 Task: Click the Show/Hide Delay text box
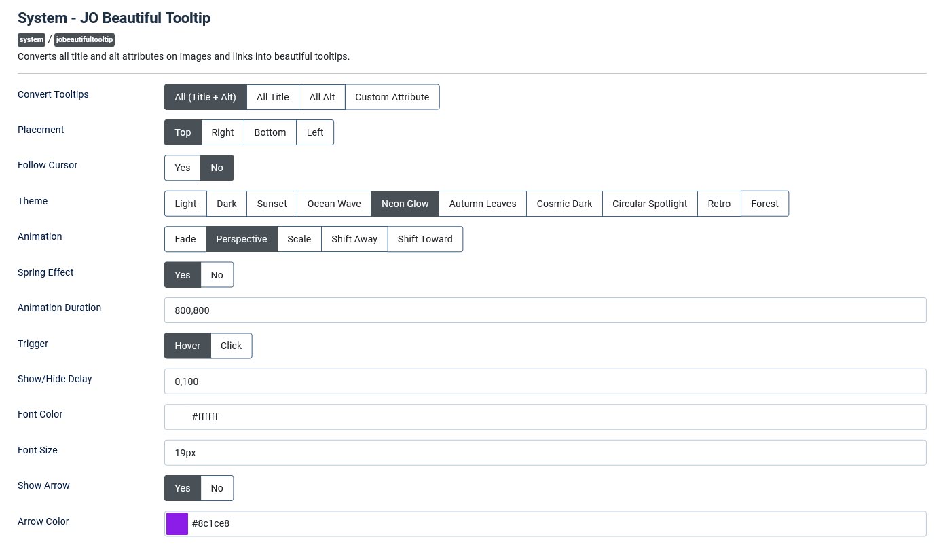click(545, 382)
